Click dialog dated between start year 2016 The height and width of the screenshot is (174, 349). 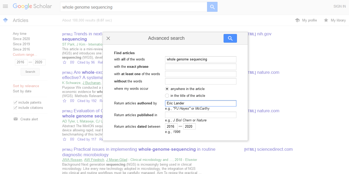[171, 126]
